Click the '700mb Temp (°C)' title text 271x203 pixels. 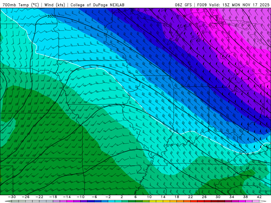(21, 5)
